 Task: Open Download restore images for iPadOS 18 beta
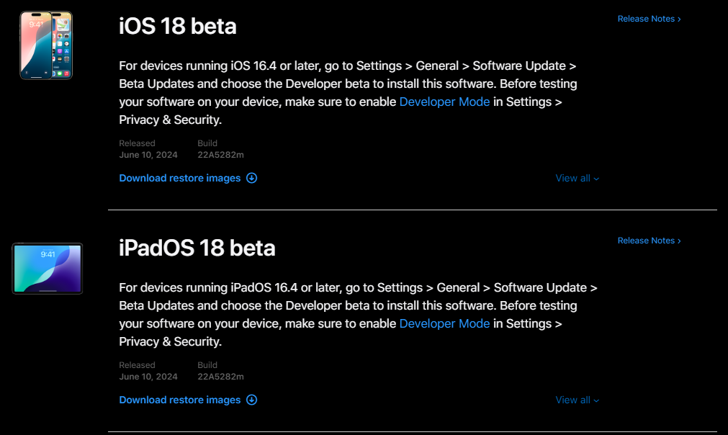point(180,400)
